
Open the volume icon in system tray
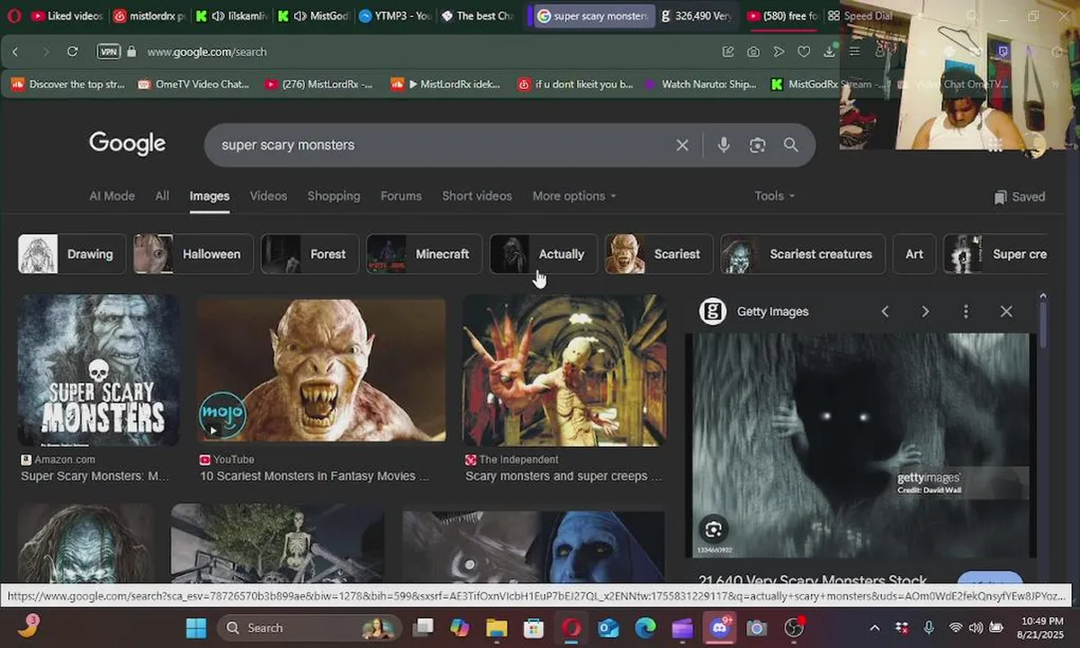[x=976, y=627]
